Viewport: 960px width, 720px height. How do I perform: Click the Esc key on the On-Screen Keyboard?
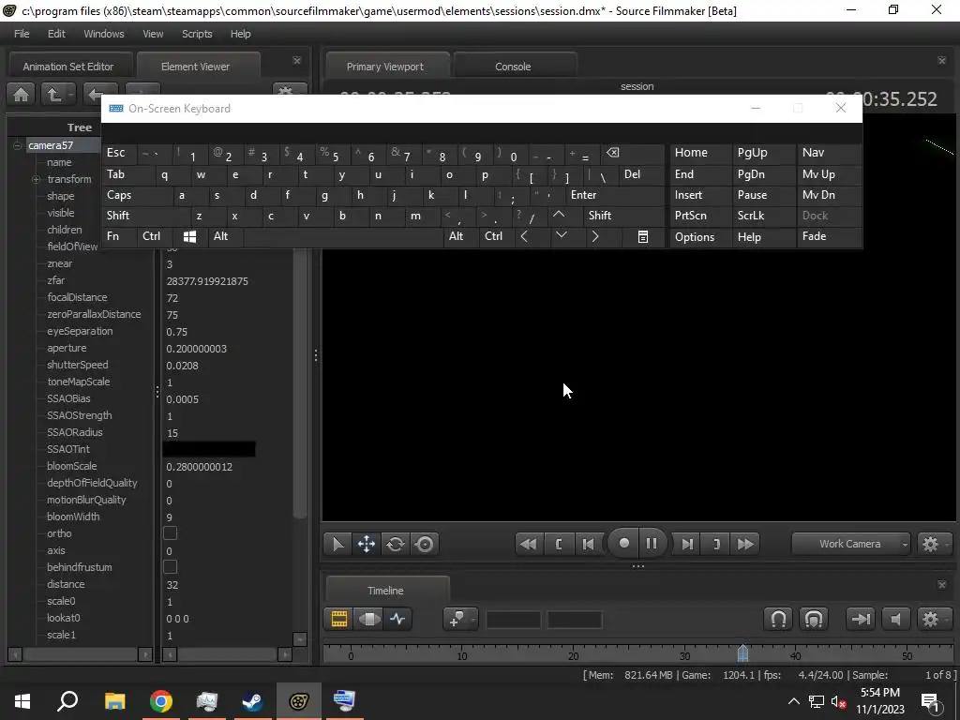[x=119, y=153]
